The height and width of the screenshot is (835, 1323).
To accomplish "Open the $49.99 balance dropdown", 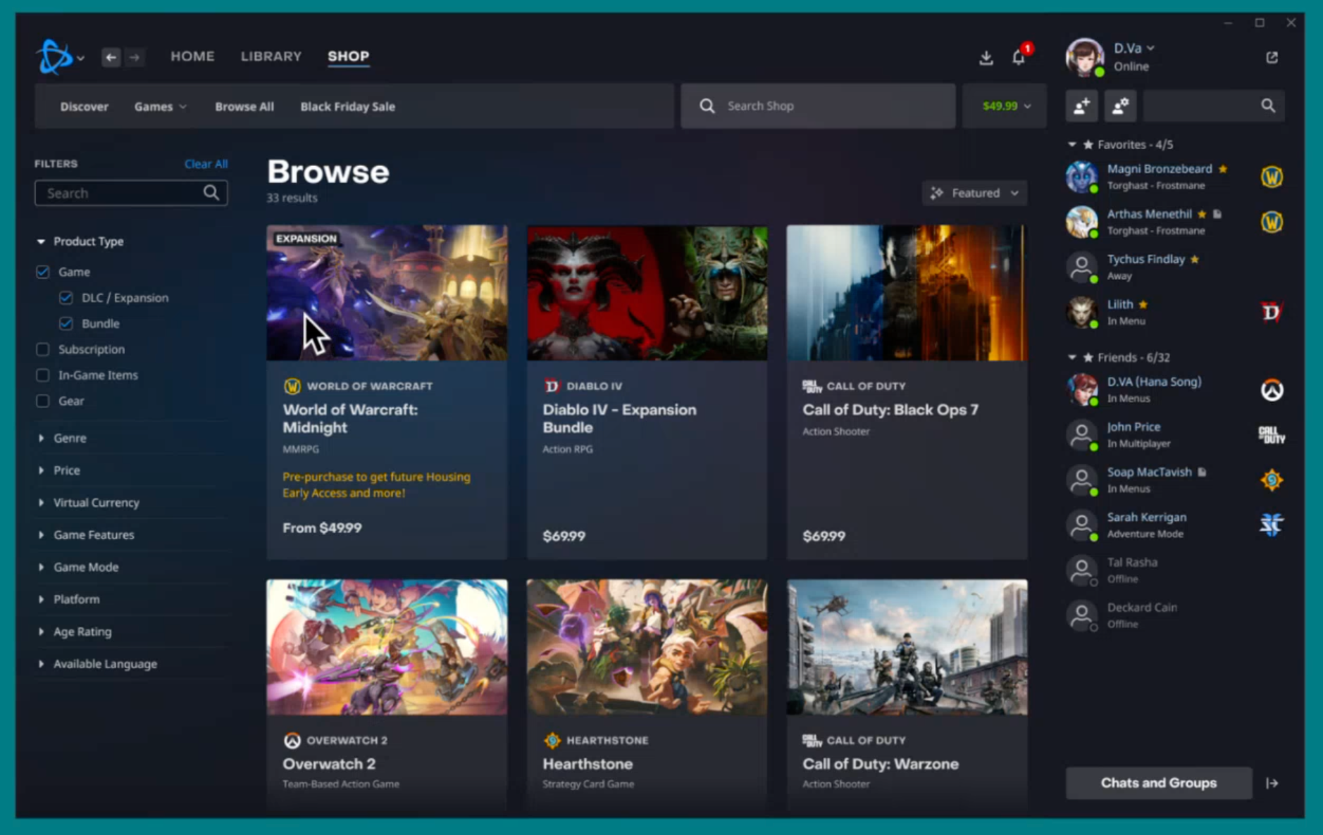I will point(1005,106).
